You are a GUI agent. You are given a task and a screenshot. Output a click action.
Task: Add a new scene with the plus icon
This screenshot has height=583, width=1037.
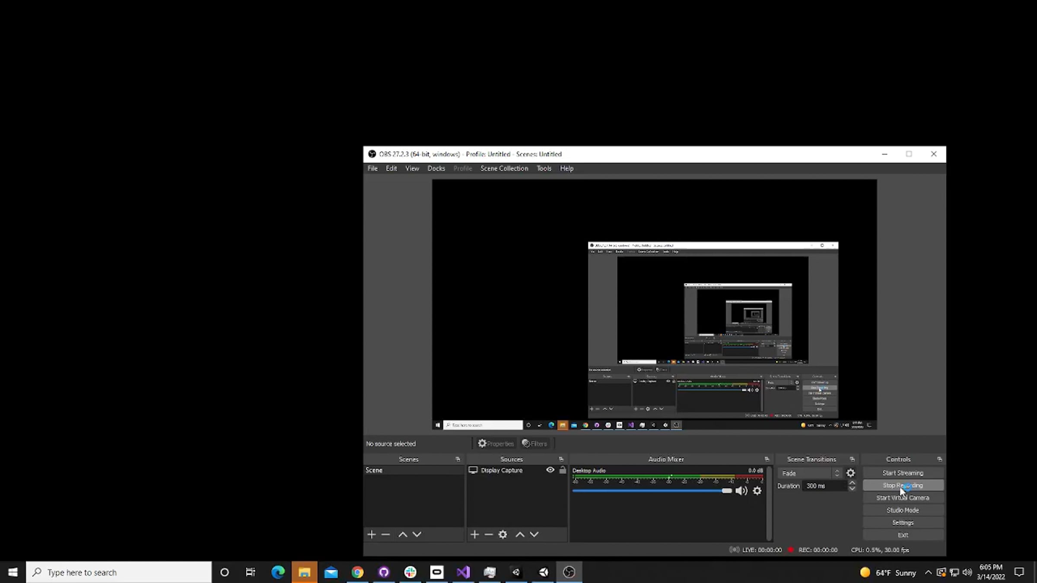(372, 535)
